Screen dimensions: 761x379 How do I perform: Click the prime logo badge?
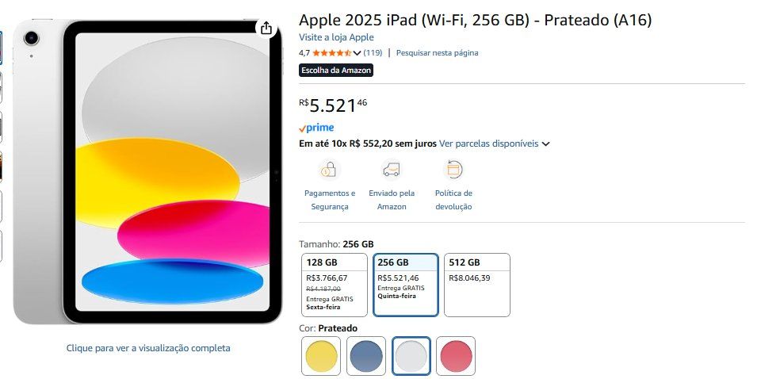(x=316, y=128)
